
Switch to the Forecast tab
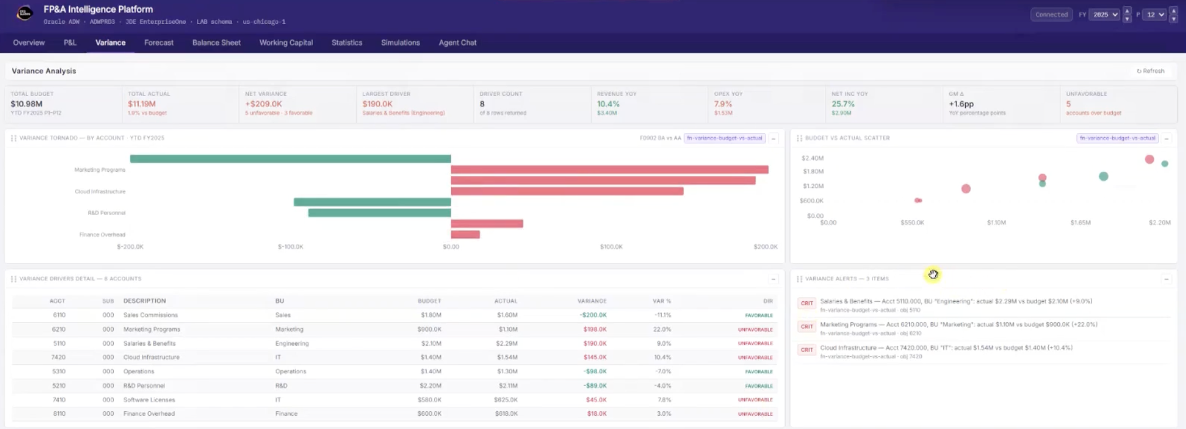tap(159, 43)
